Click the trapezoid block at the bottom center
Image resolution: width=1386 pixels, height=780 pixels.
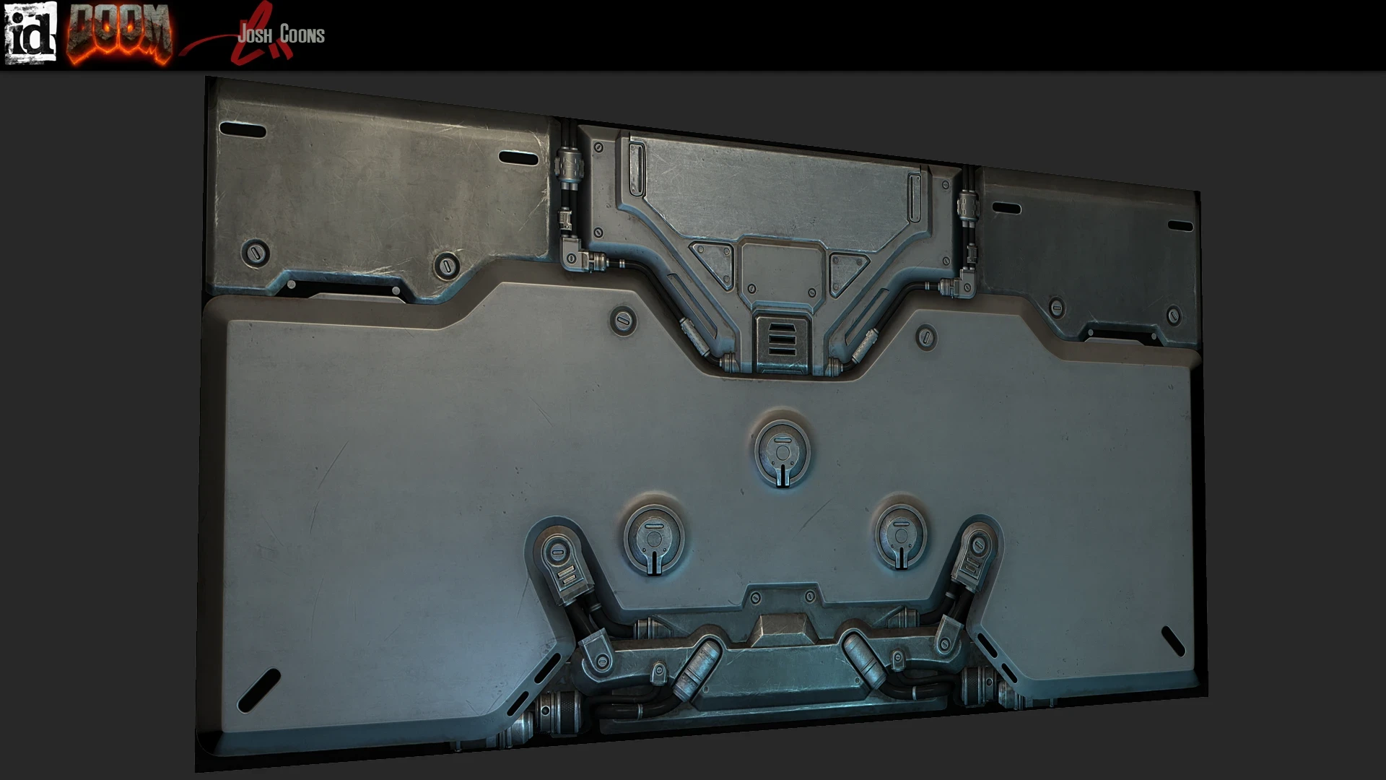(783, 630)
